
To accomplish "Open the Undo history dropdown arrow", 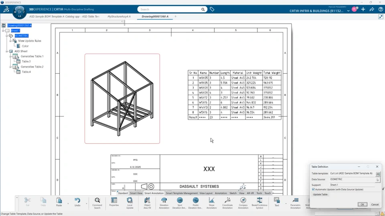I will 87,204.
